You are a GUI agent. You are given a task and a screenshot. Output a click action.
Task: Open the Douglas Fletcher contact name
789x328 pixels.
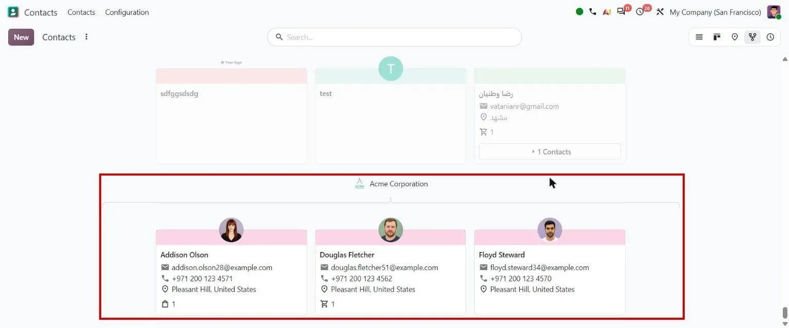coord(347,255)
